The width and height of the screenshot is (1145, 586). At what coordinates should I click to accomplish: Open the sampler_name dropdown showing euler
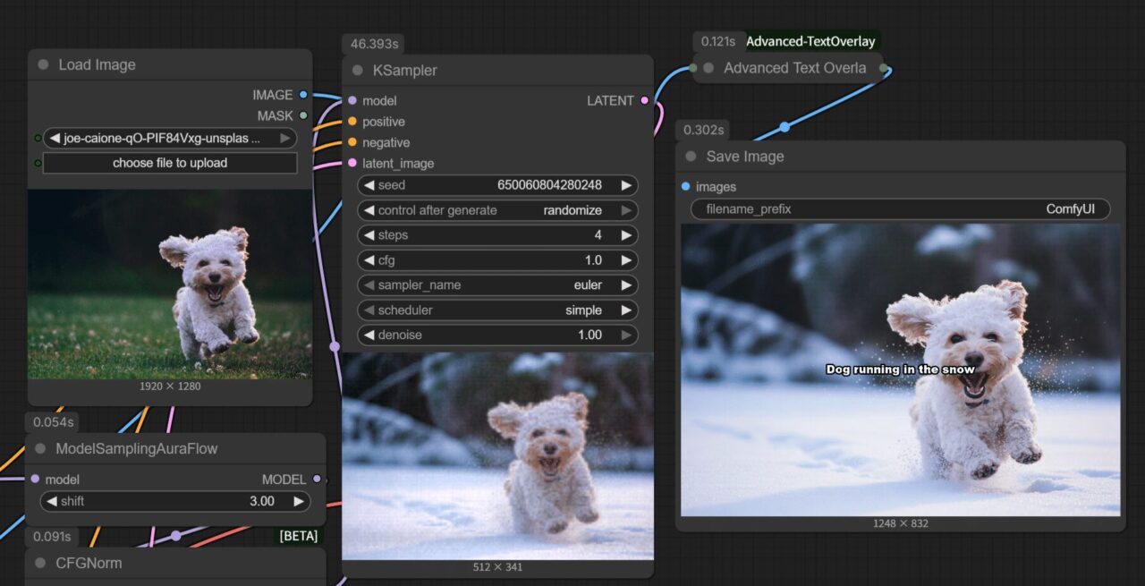tap(497, 285)
